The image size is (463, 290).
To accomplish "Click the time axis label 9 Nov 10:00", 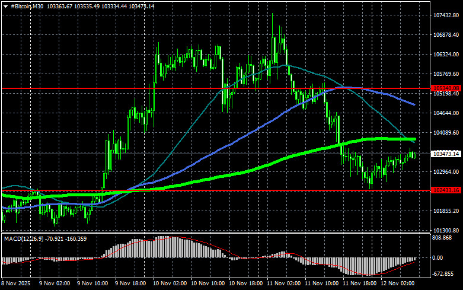I will coord(92,283).
